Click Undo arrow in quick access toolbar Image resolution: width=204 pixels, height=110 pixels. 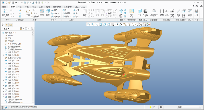click(16, 3)
